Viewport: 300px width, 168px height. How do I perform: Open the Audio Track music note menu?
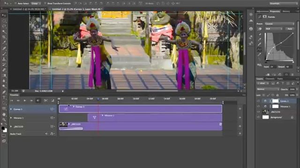pyautogui.click(x=52, y=134)
